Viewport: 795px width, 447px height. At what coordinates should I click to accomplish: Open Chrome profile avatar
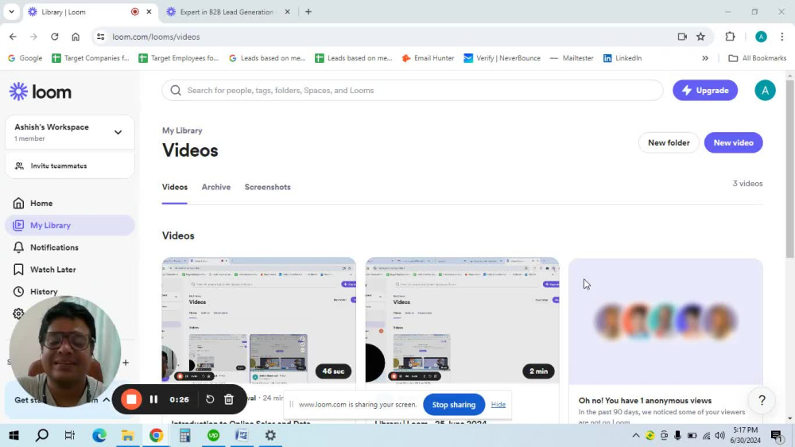tap(761, 37)
